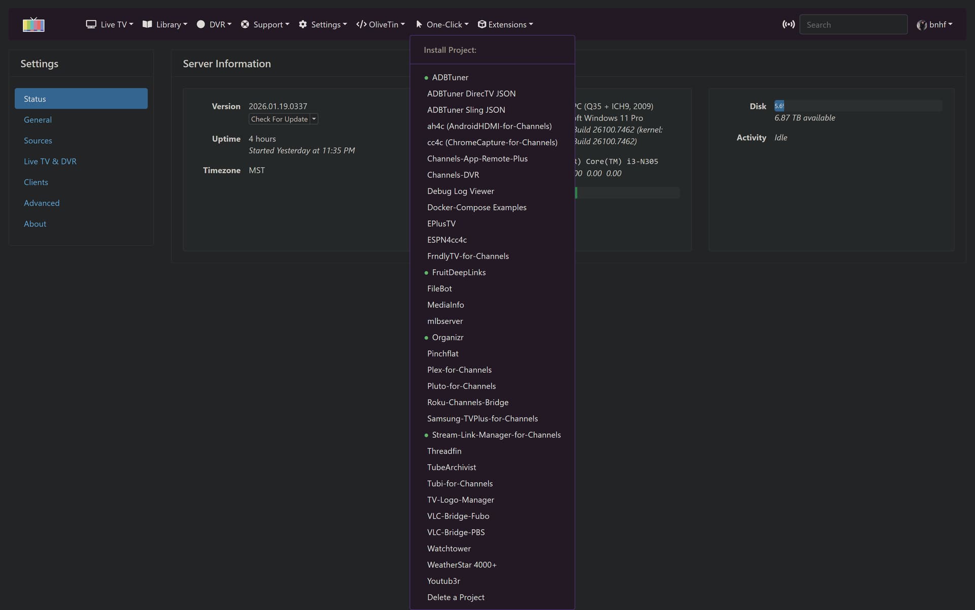Click the DVR record circle icon
This screenshot has width=975, height=610.
point(201,24)
